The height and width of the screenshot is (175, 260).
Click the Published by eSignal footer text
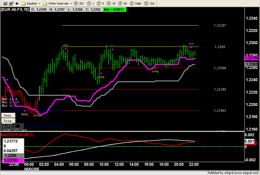coord(233,173)
